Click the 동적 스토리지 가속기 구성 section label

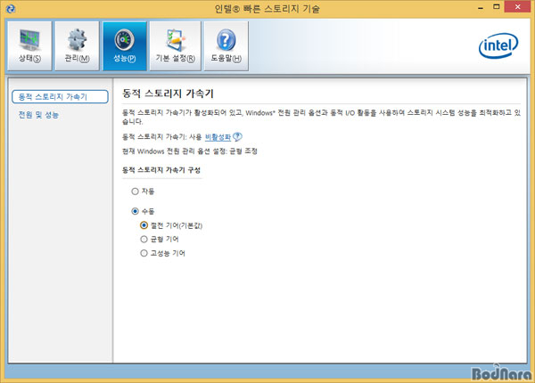161,170
